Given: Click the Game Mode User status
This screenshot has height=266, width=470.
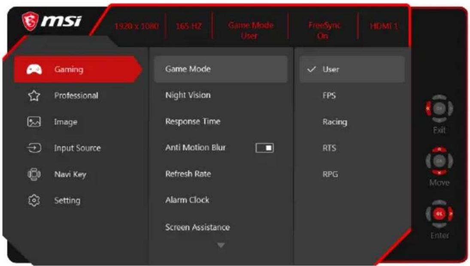Looking at the screenshot, I should [251, 30].
